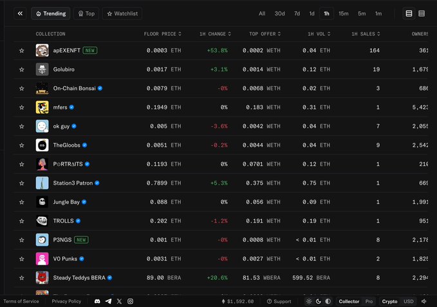Select the 30d time range

279,14
